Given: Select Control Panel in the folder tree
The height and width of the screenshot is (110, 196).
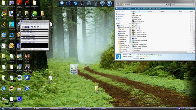Looking at the screenshot, I should coord(124,35).
